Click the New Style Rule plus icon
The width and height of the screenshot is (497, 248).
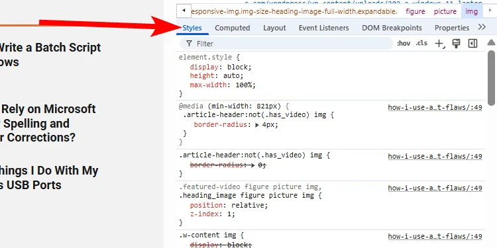(x=439, y=44)
